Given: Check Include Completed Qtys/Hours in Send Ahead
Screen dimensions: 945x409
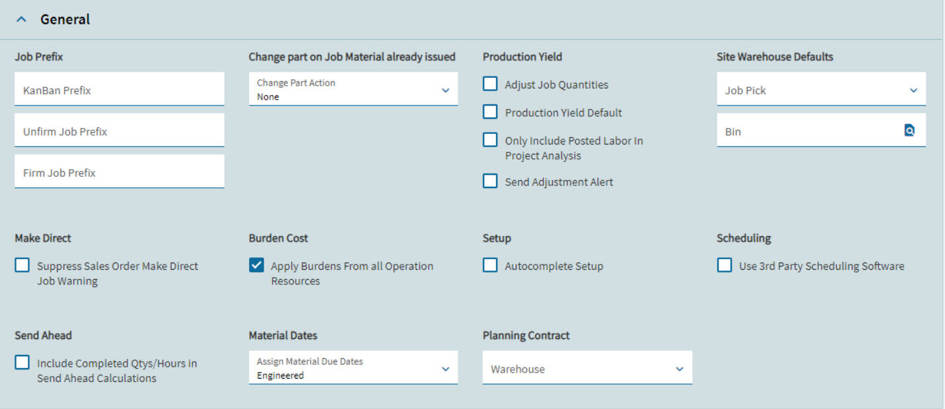Looking at the screenshot, I should 22,363.
